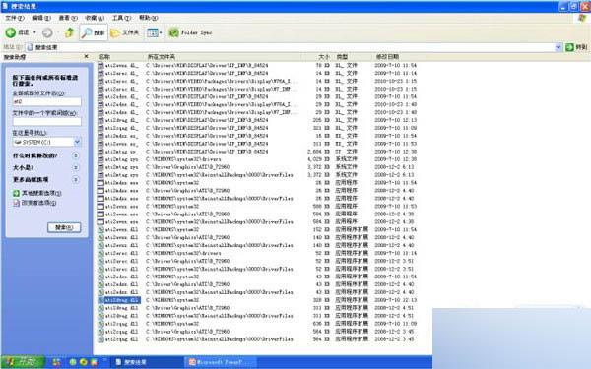Click the exe icon of ati2mdxx.exe in C:\WINDOWS\system32
The width and height of the screenshot is (591, 369).
coord(100,183)
